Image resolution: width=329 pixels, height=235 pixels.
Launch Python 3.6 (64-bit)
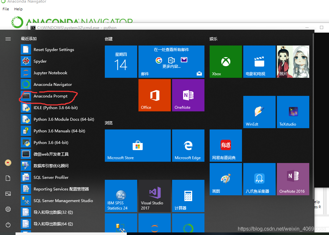click(x=58, y=143)
